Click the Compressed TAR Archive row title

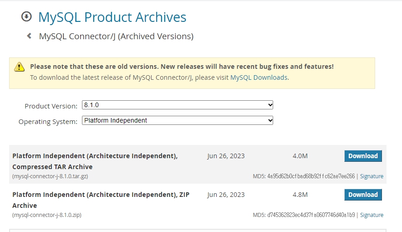95,161
